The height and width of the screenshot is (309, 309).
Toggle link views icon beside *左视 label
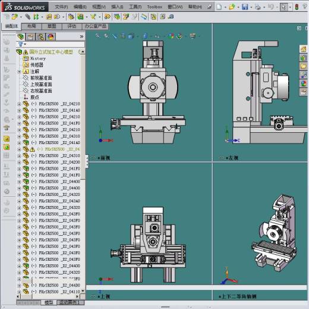[x=221, y=158]
